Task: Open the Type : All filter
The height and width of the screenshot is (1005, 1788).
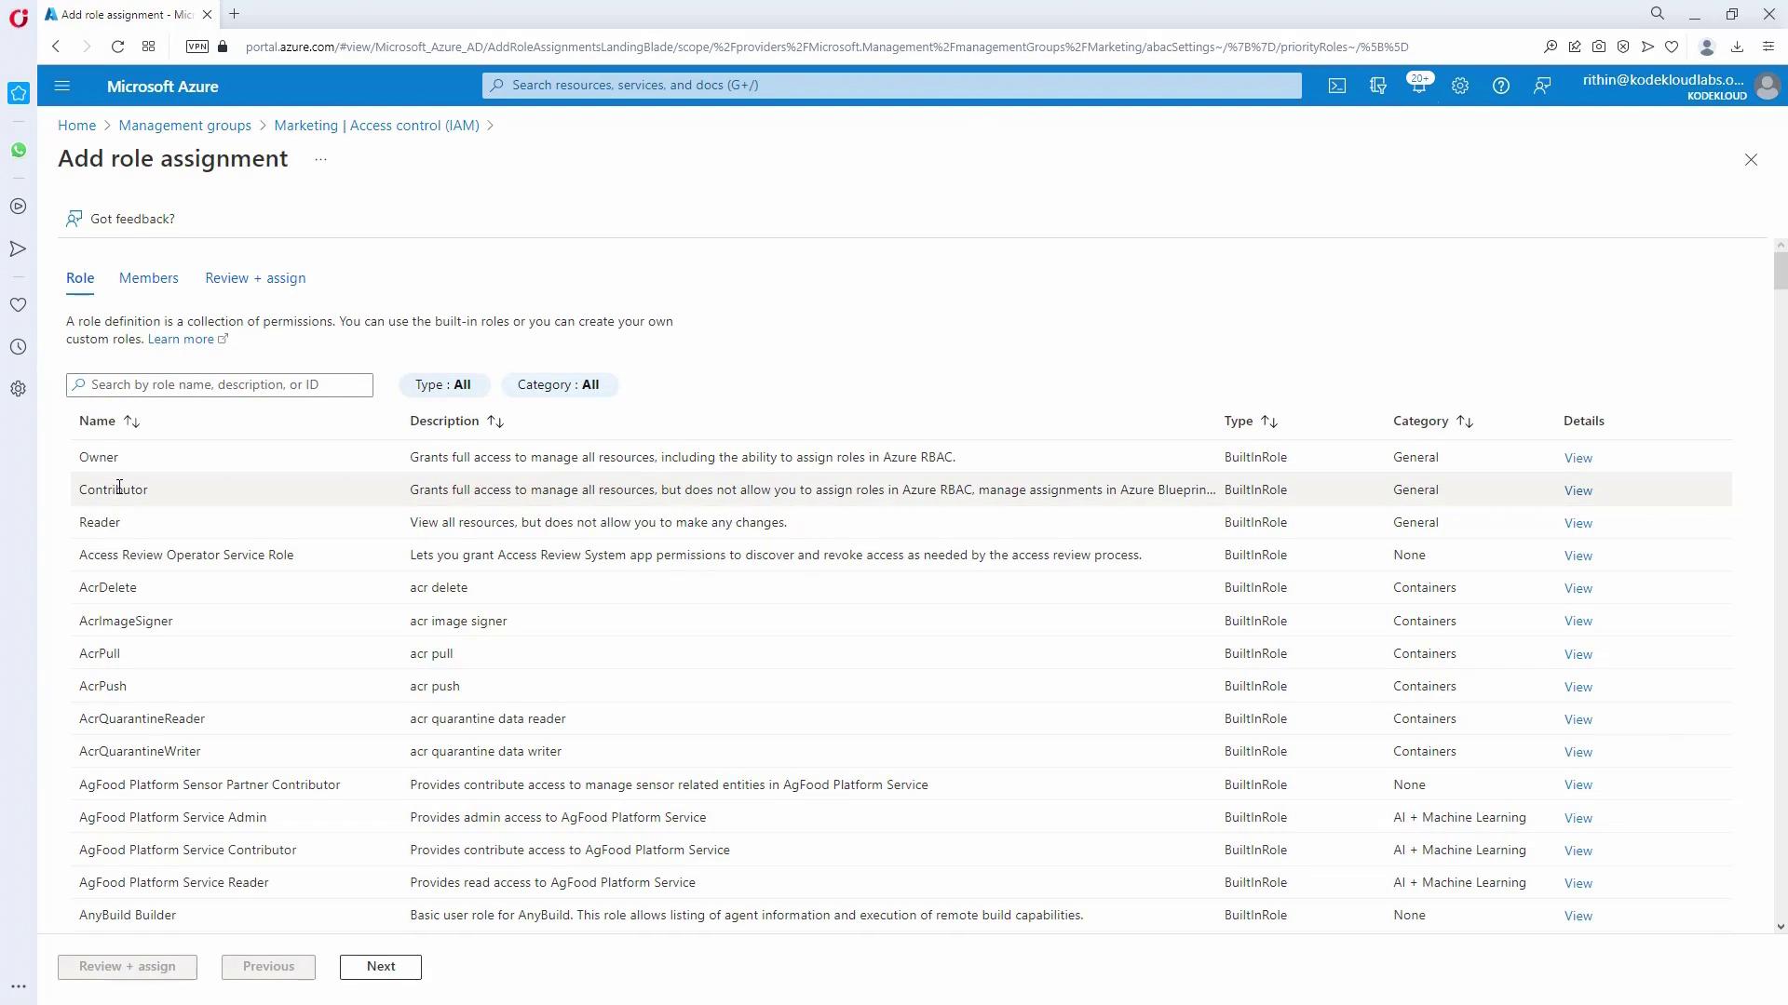Action: (443, 385)
